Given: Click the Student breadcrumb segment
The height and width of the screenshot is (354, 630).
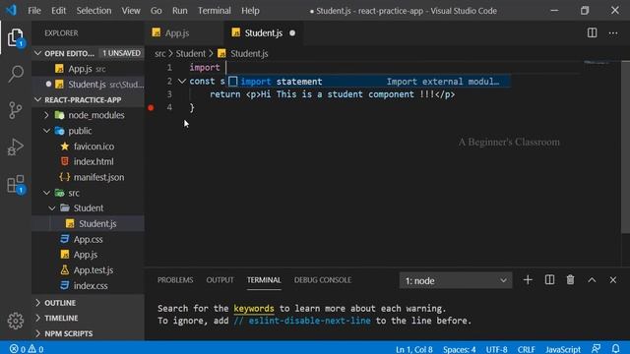Looking at the screenshot, I should [x=190, y=54].
